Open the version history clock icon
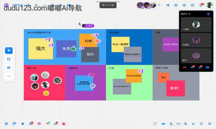This screenshot has width=216, height=129. tap(201, 124)
